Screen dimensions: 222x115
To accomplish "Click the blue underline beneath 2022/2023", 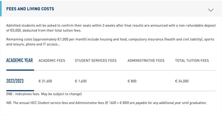I will coord(20,91).
